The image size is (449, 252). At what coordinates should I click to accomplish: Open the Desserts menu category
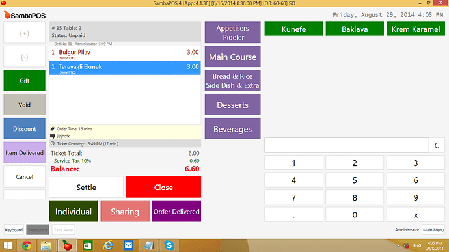[x=232, y=105]
